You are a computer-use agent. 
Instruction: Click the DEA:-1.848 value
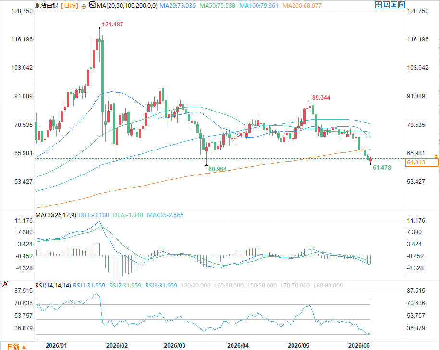(128, 215)
